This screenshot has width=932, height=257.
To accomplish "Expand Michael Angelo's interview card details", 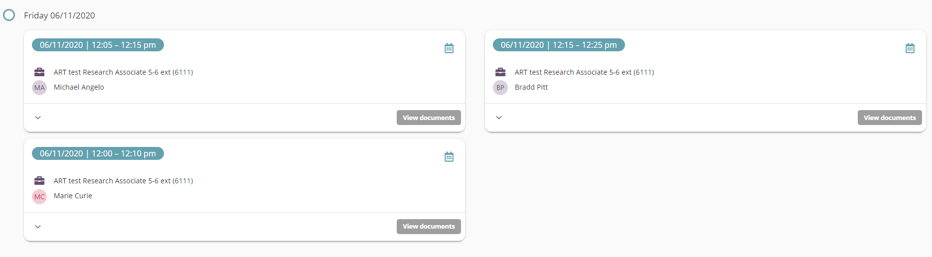I will (38, 118).
